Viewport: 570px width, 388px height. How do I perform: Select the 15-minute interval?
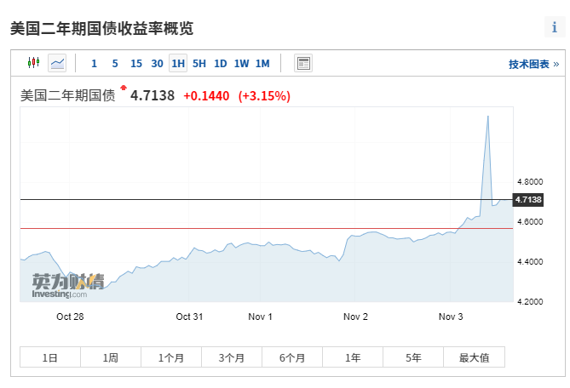[x=136, y=63]
